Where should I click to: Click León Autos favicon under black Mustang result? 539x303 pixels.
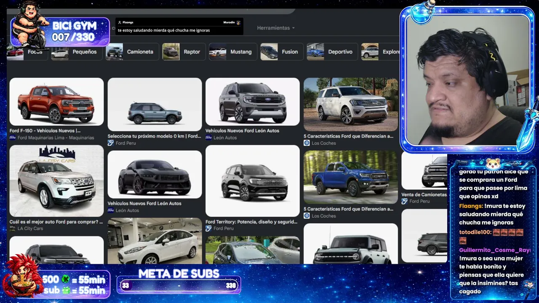111,210
